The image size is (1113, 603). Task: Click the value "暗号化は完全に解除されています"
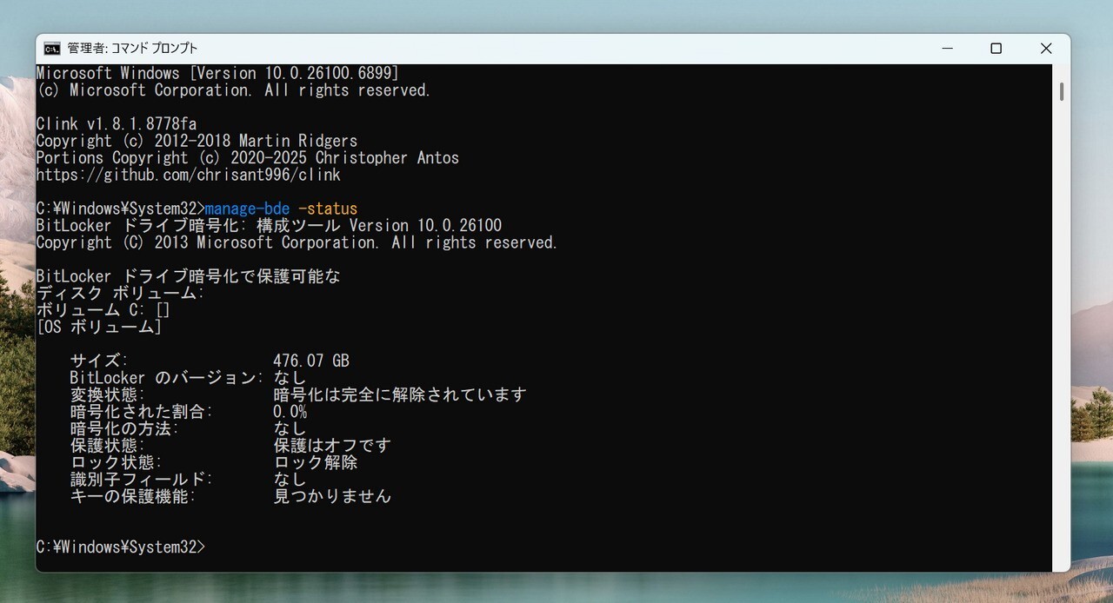click(400, 394)
